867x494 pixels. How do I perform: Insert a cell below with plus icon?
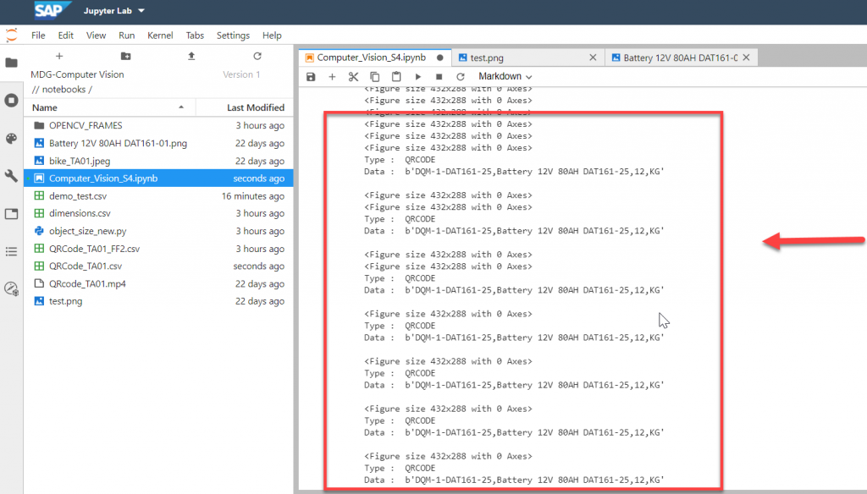point(332,77)
